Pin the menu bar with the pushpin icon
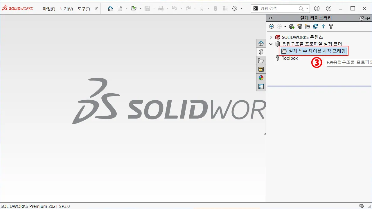372x209 pixels. pos(96,8)
